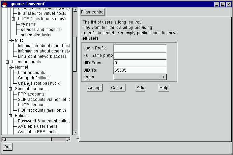Collapse the Normal accounts branch

(10, 67)
